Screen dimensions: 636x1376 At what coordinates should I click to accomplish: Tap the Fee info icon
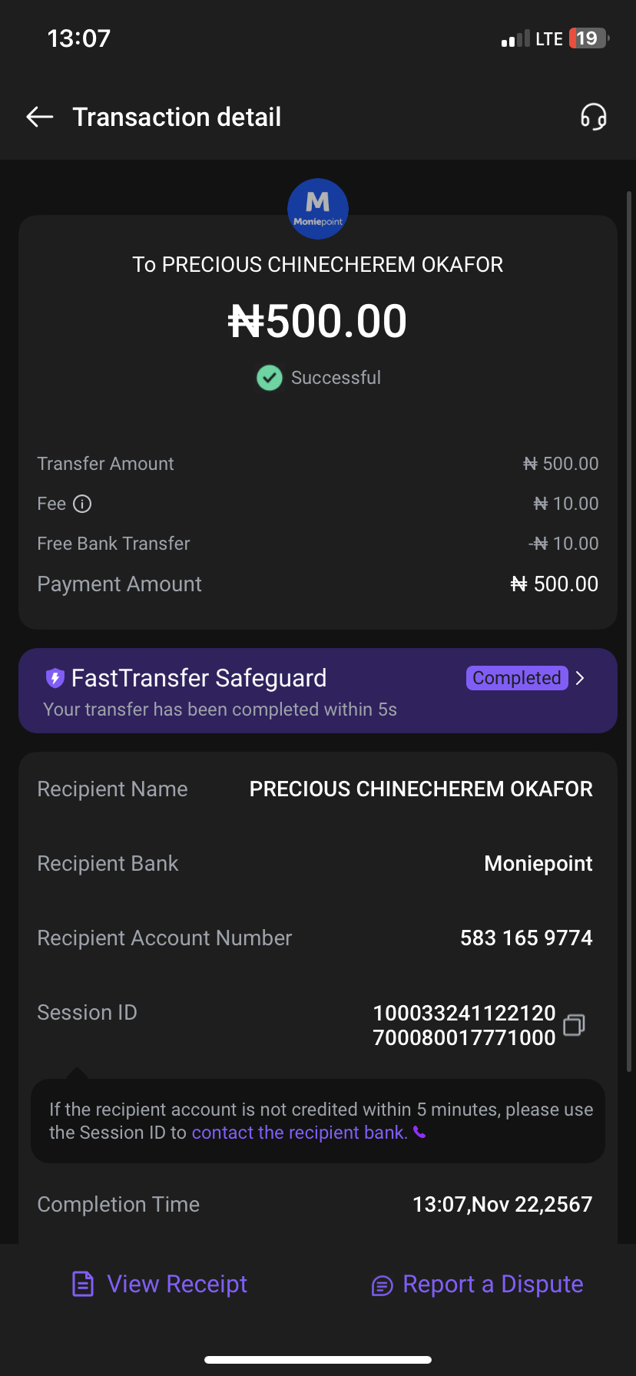tap(82, 504)
